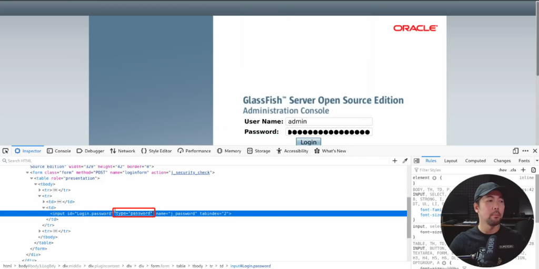Click the closing </table> tag line
The image size is (539, 269).
(x=43, y=243)
